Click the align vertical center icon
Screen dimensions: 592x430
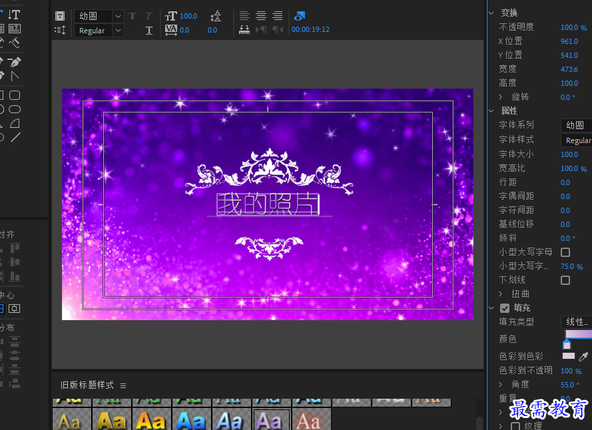[x=15, y=262]
